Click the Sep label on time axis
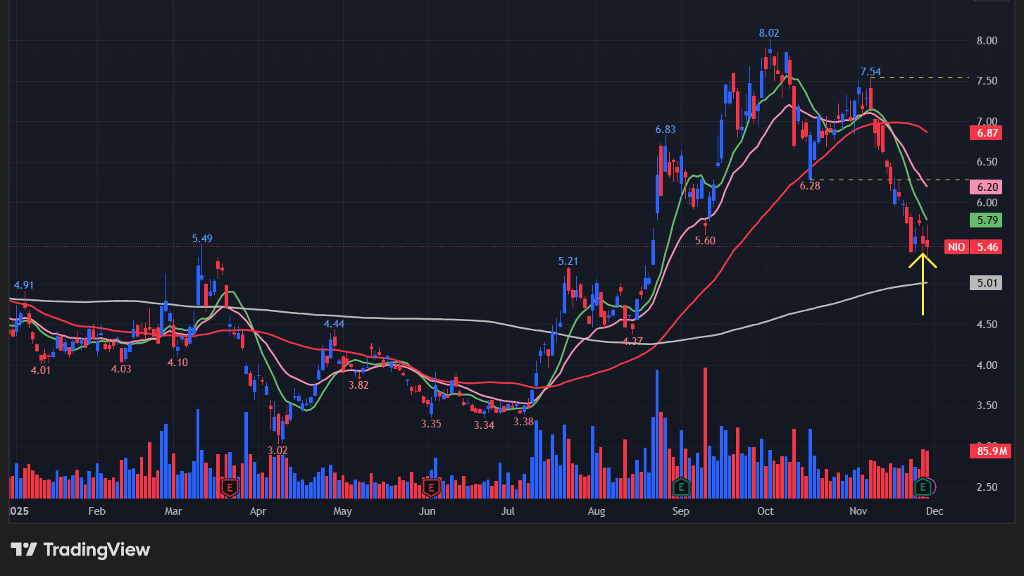 680,511
